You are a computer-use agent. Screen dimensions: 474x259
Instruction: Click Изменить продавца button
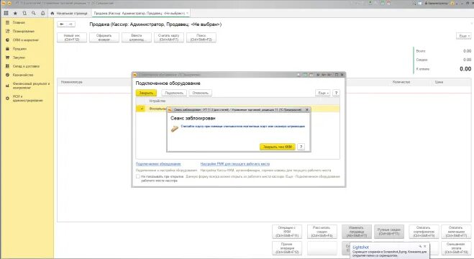click(357, 232)
